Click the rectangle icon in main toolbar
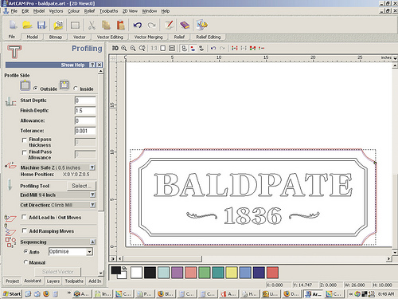The width and height of the screenshot is (398, 299). tap(75, 26)
